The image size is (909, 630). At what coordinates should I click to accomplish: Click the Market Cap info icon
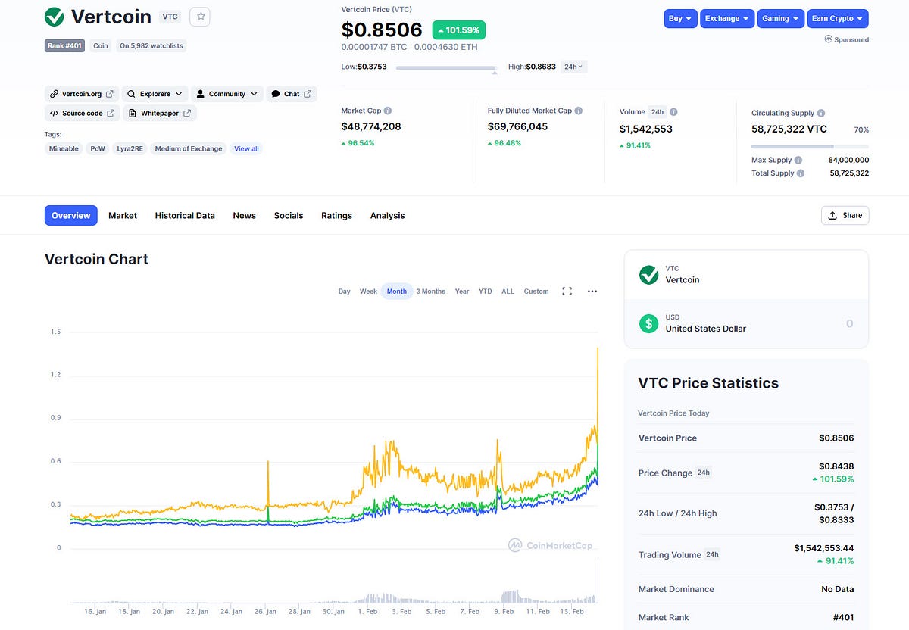click(x=388, y=110)
